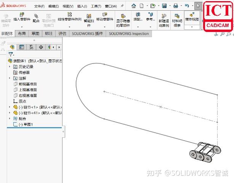Expand the 配合 mates folder node

pos(10,118)
